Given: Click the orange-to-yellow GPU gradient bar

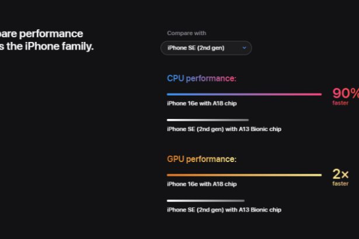Looking at the screenshot, I should coord(244,175).
